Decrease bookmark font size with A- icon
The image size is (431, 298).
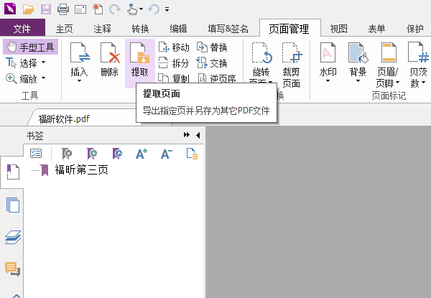(x=166, y=153)
